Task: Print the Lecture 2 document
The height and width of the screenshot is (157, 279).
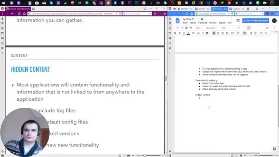Action: [x=186, y=28]
